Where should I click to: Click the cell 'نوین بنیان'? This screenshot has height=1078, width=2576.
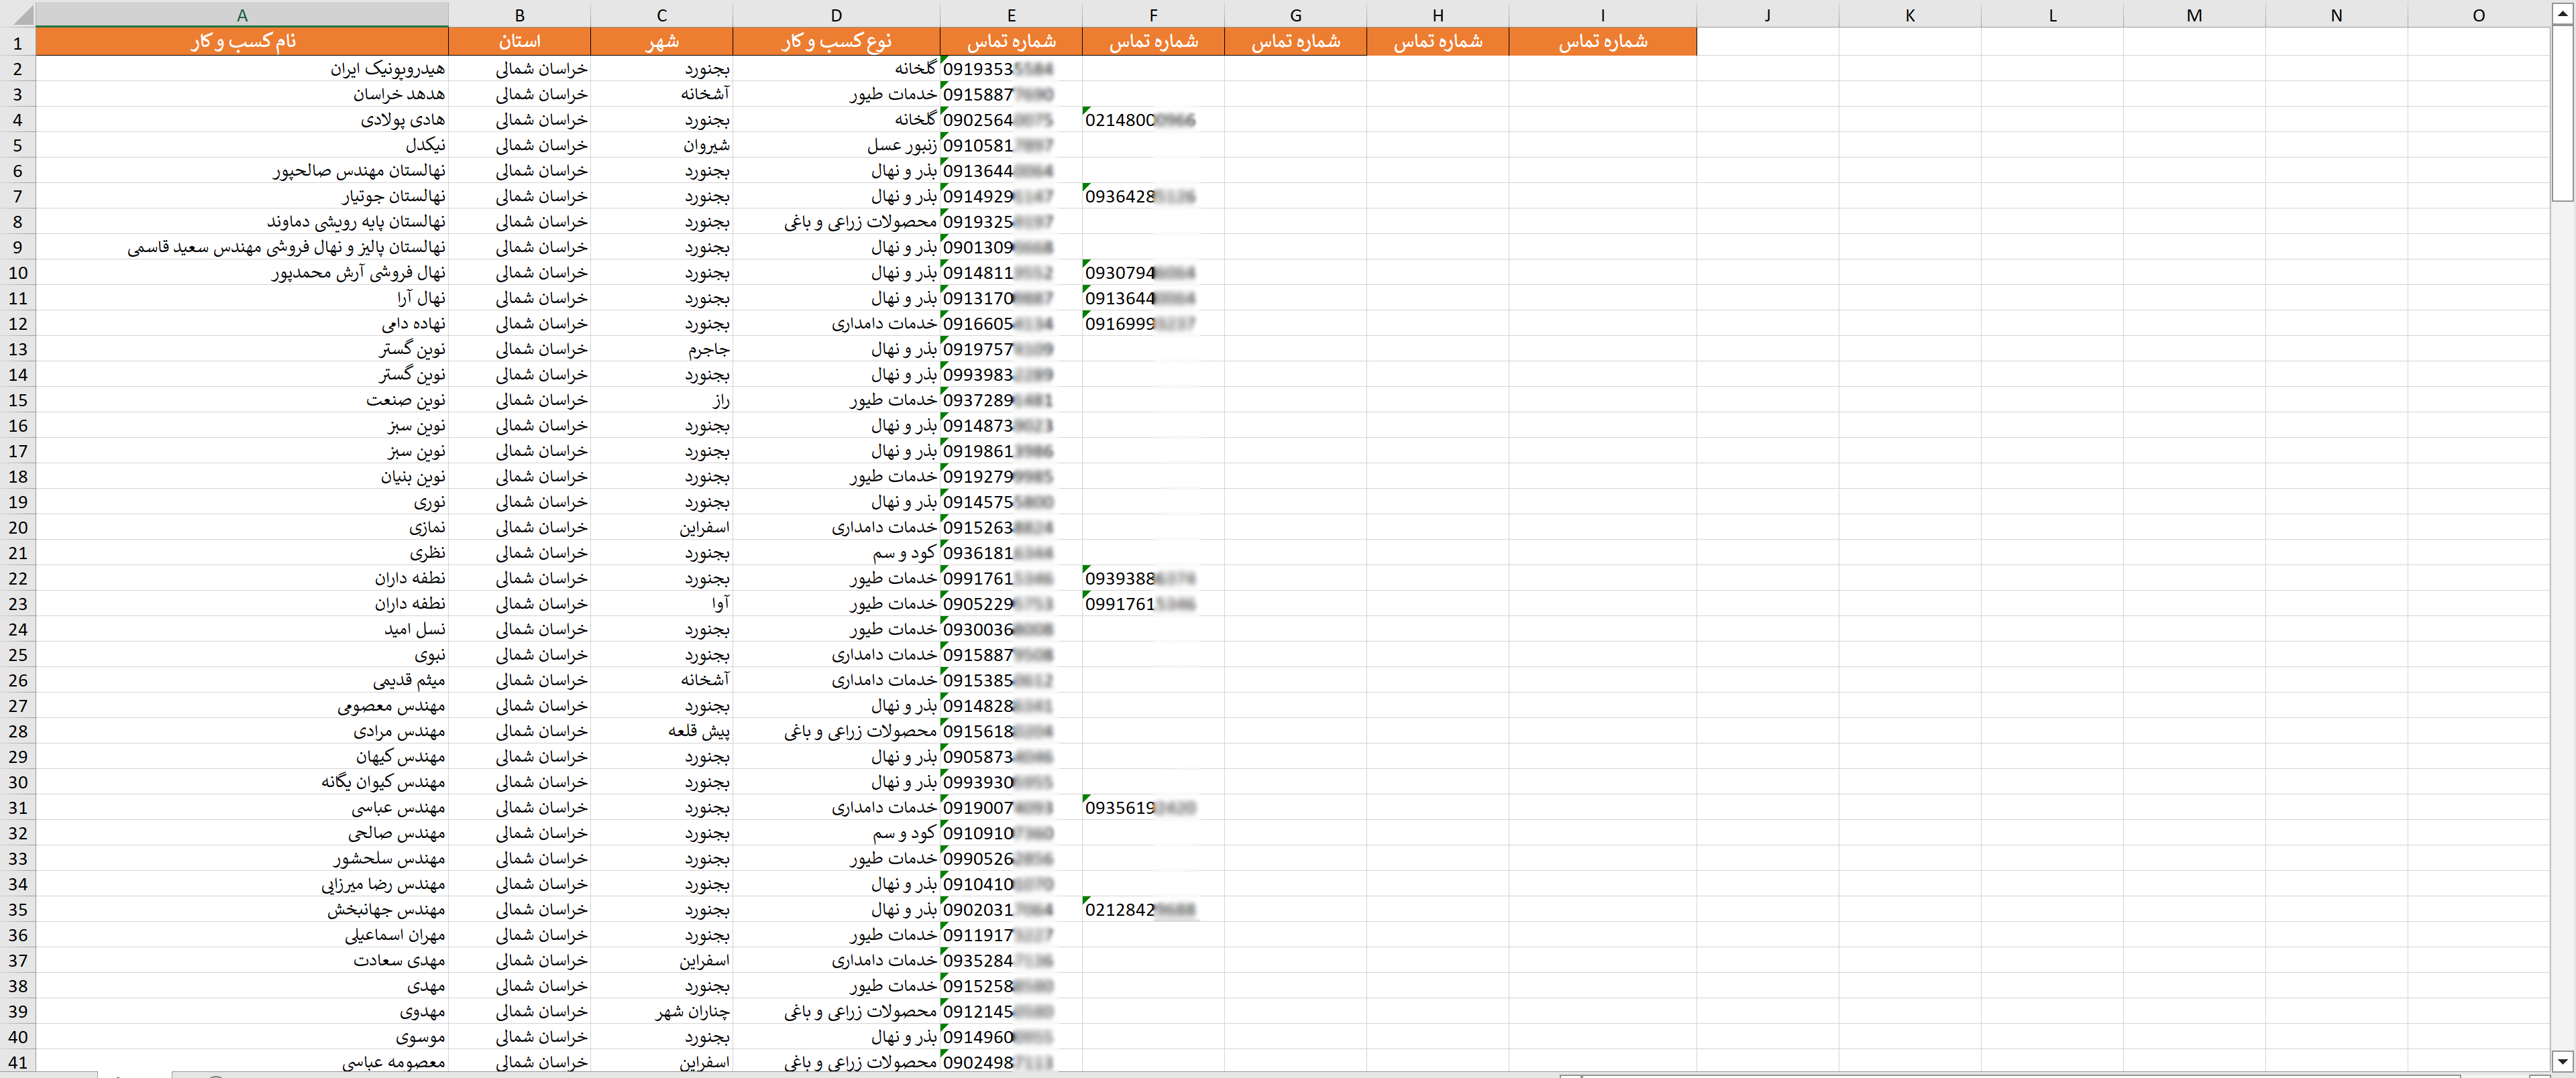[242, 477]
